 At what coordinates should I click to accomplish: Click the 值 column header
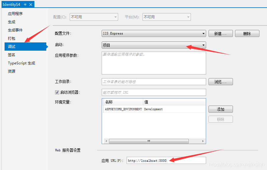click(x=174, y=102)
